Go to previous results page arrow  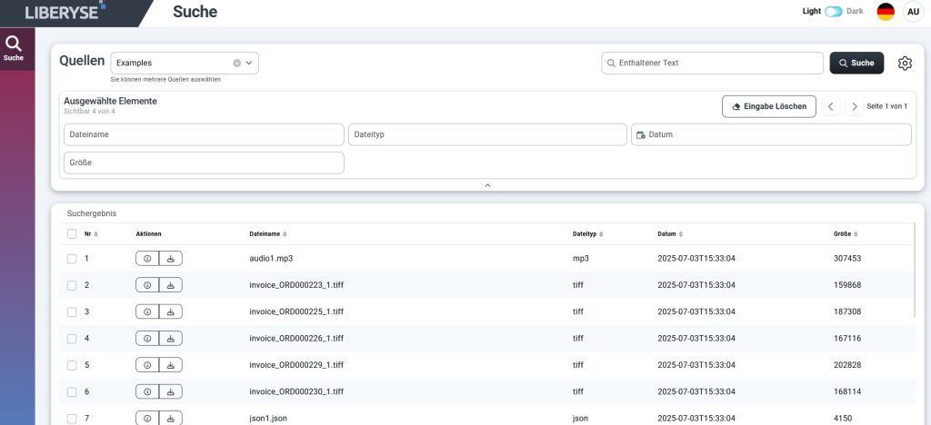[x=831, y=106]
